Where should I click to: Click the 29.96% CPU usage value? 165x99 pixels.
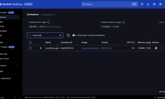pyautogui.click(x=33, y=27)
